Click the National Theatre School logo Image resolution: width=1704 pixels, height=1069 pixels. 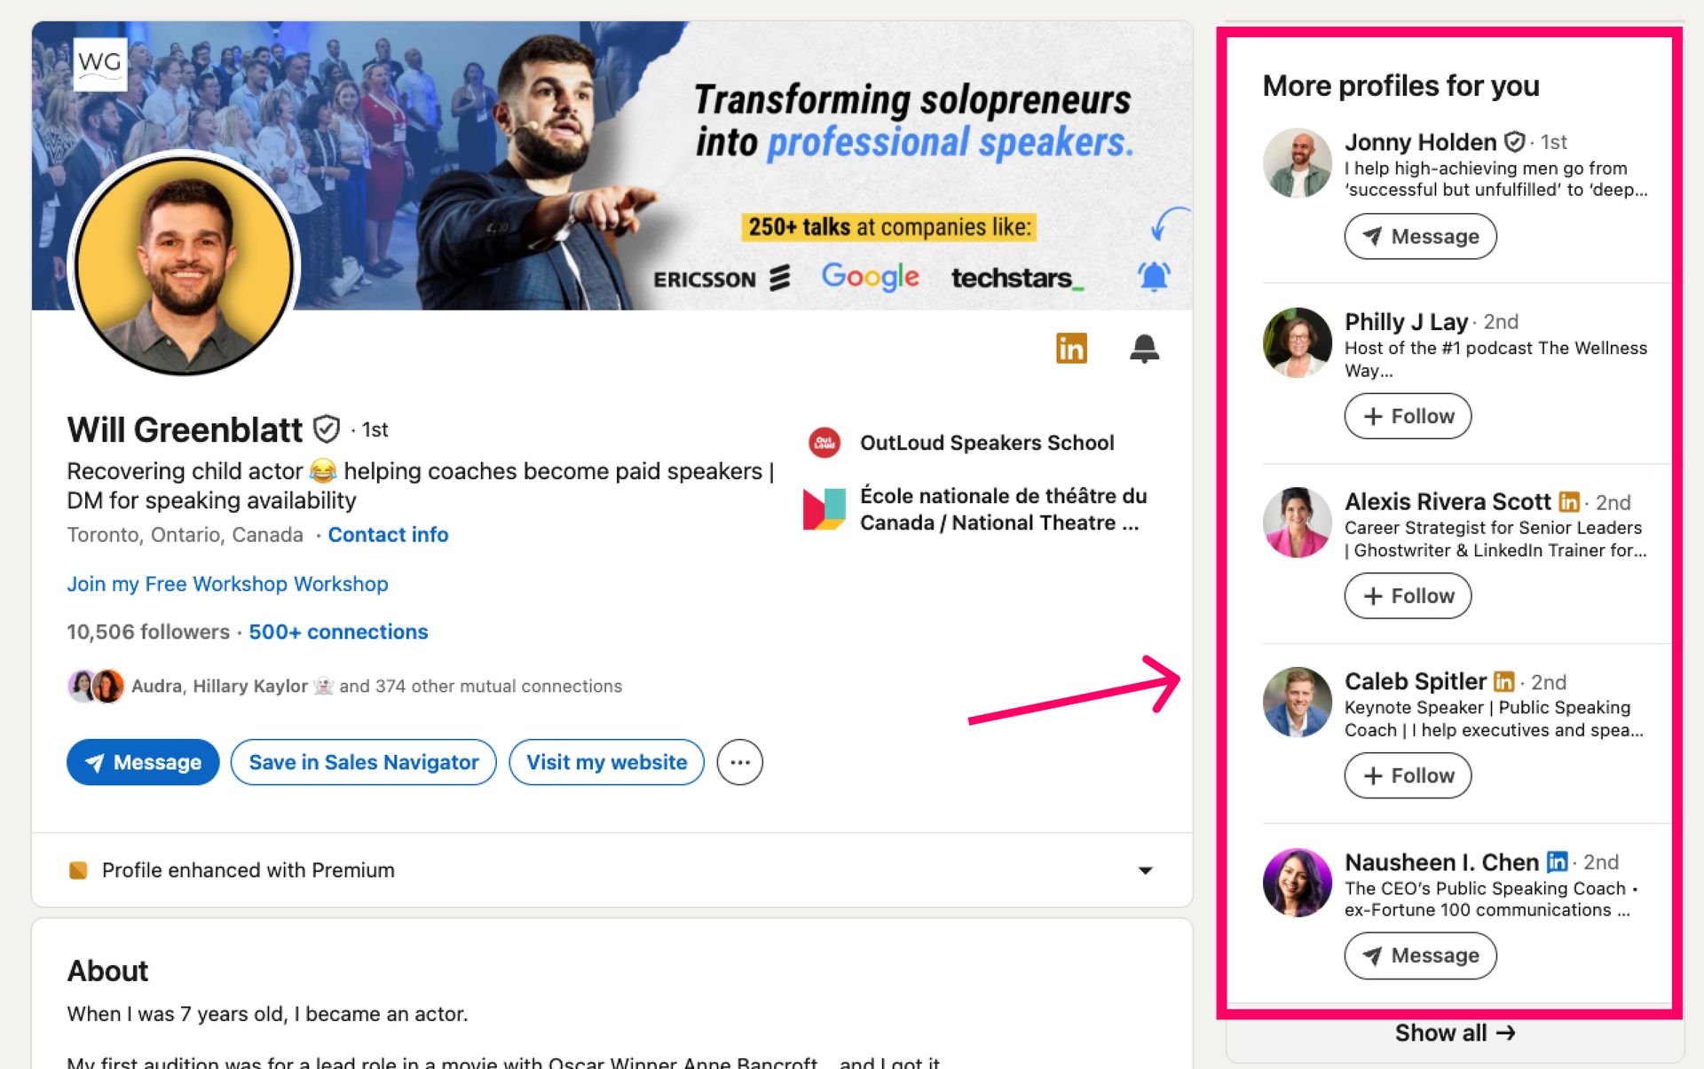(x=824, y=509)
